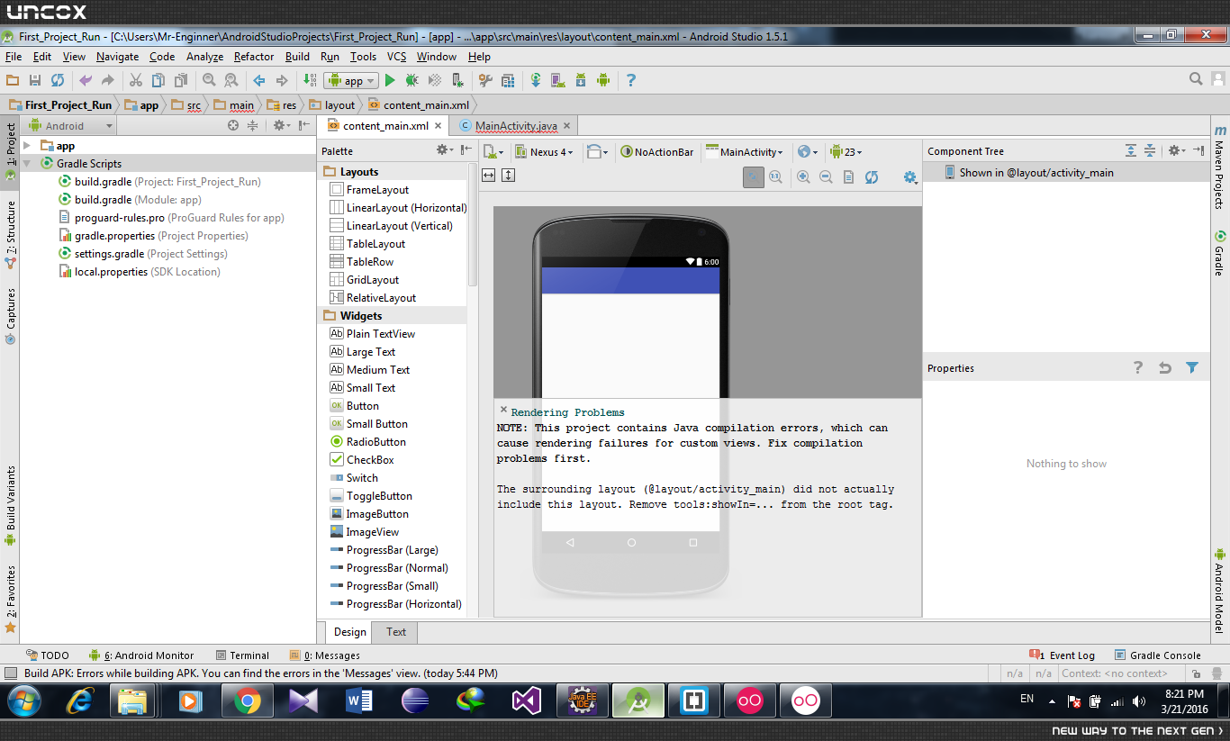This screenshot has width=1230, height=741.
Task: Sync project with Gradle files icon
Action: pyautogui.click(x=536, y=80)
